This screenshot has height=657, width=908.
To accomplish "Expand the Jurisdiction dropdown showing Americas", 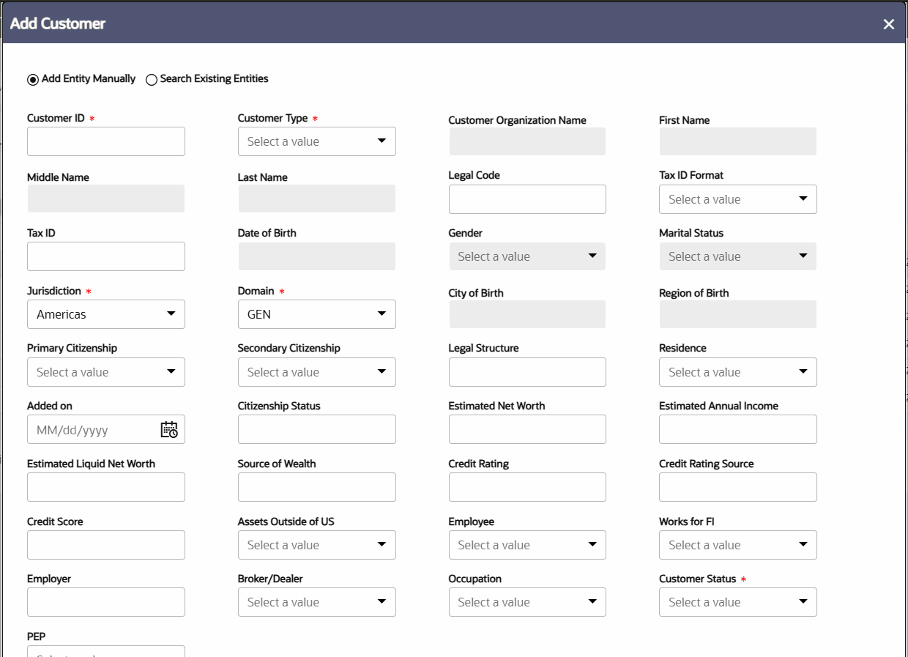I will pos(106,314).
